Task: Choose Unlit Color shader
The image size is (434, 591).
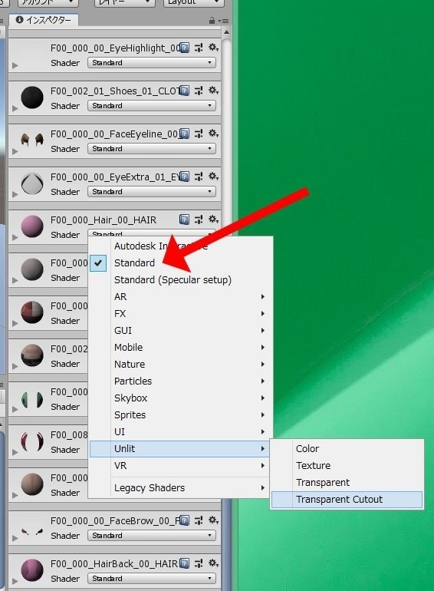Action: point(347,449)
